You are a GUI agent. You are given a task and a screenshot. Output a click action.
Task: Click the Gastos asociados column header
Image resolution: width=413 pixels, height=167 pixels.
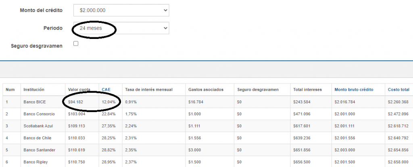click(206, 90)
